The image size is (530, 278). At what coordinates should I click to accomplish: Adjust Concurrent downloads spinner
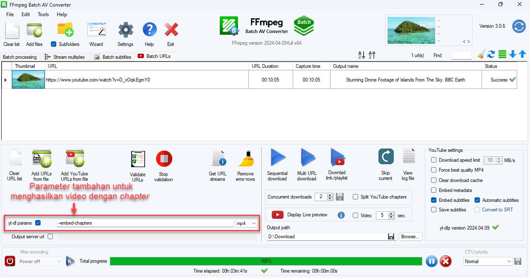click(x=330, y=197)
